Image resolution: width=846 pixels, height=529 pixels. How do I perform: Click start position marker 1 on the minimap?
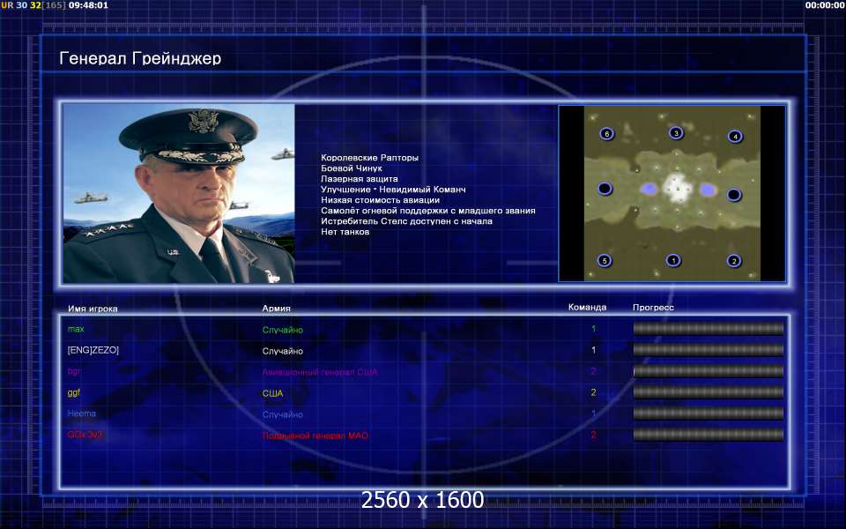click(673, 260)
